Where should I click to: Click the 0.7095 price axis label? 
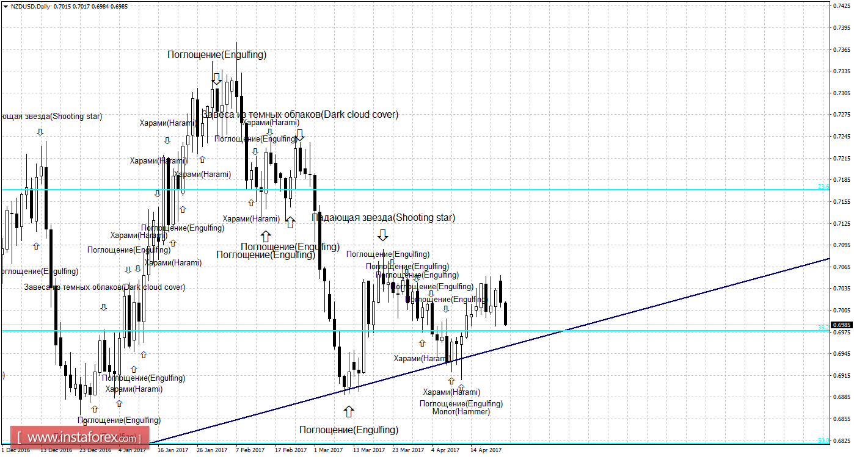(841, 245)
